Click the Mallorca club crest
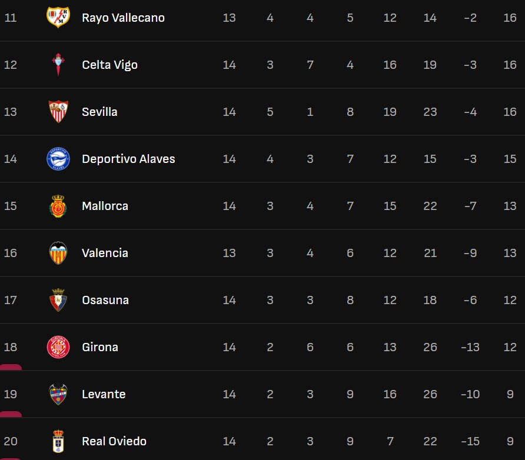The height and width of the screenshot is (460, 525). click(x=58, y=206)
